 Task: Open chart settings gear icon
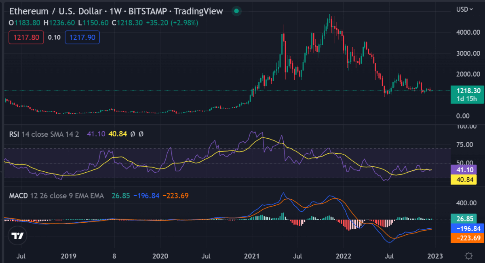469,256
